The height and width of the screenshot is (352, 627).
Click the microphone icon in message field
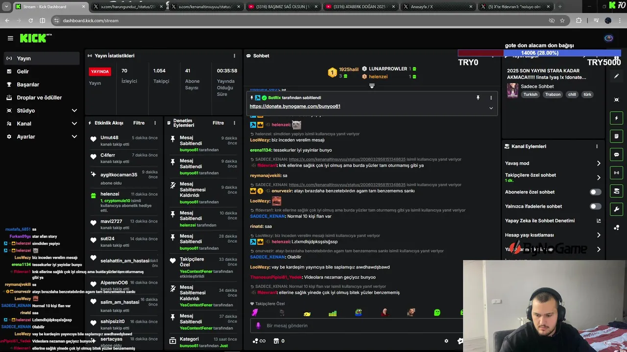pyautogui.click(x=259, y=326)
